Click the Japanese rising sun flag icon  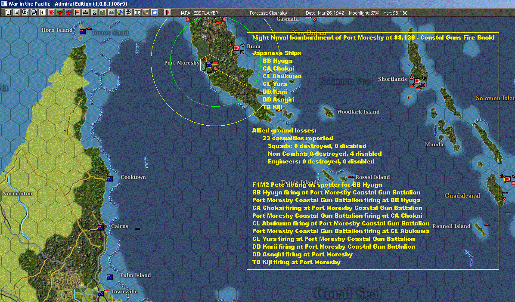(x=51, y=12)
